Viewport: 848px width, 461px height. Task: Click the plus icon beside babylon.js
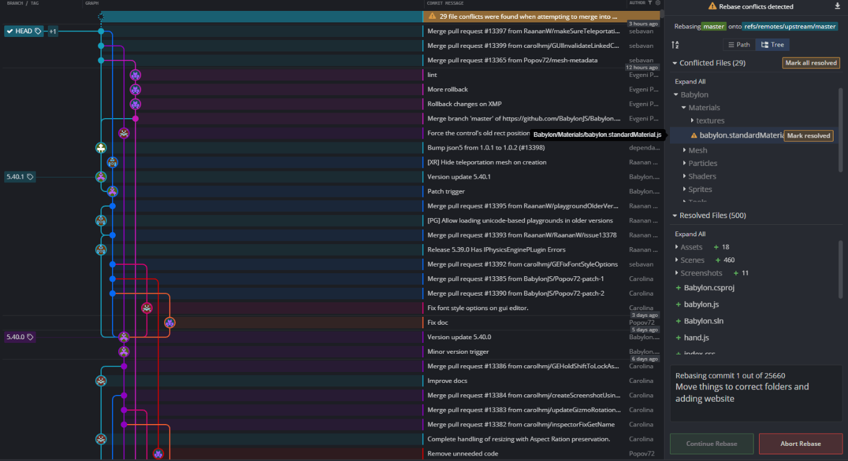[x=678, y=305]
